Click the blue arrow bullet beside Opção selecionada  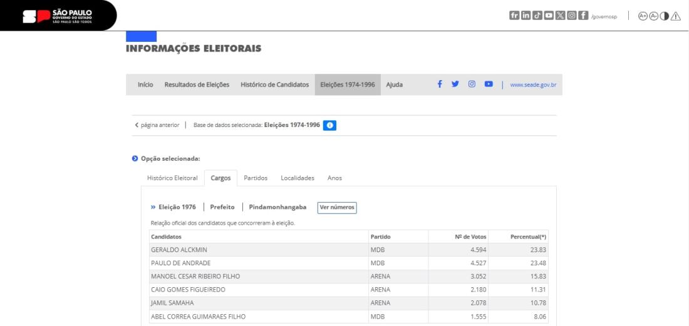(x=135, y=158)
